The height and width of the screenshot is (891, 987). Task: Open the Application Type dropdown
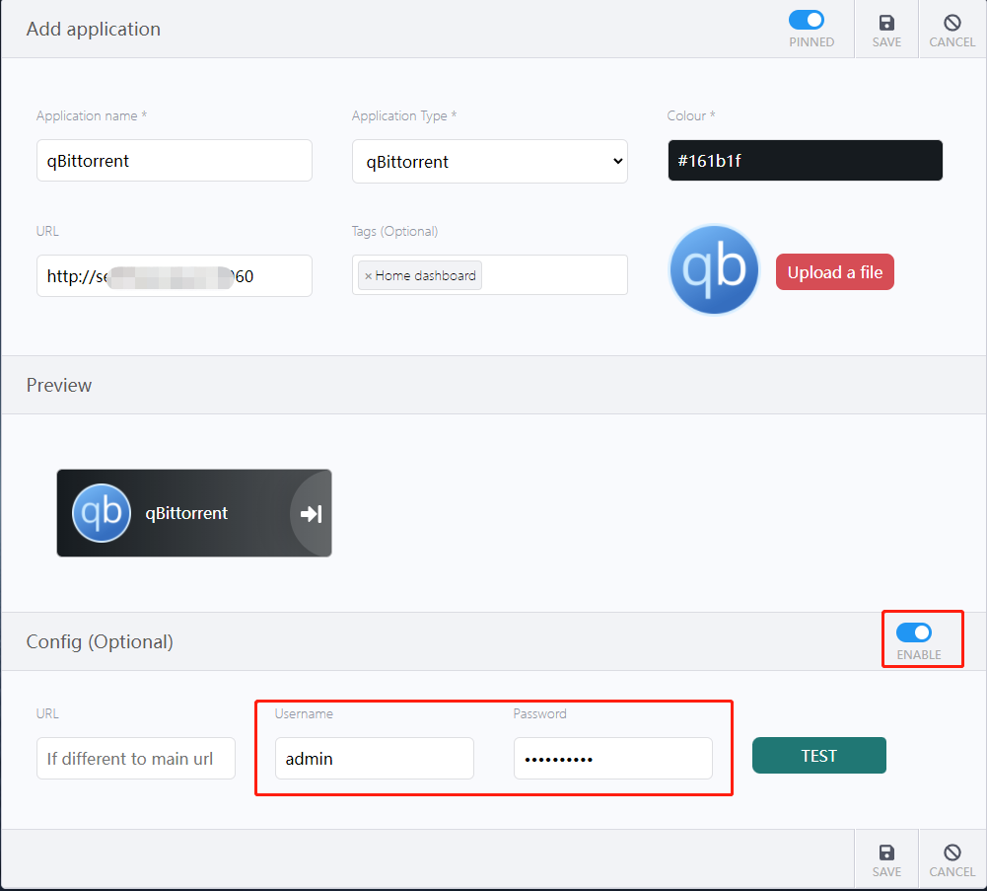(489, 162)
